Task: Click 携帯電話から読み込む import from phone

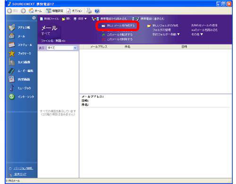Action: [110, 19]
